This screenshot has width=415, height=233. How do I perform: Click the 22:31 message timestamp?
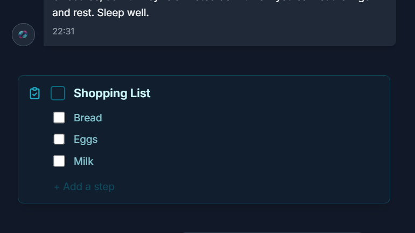64,31
